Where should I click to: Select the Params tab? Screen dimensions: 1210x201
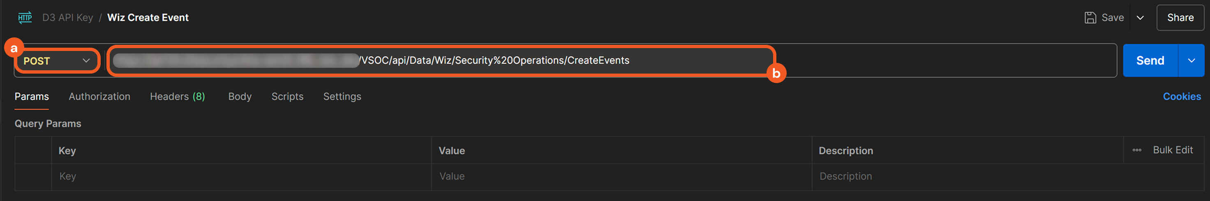point(32,96)
